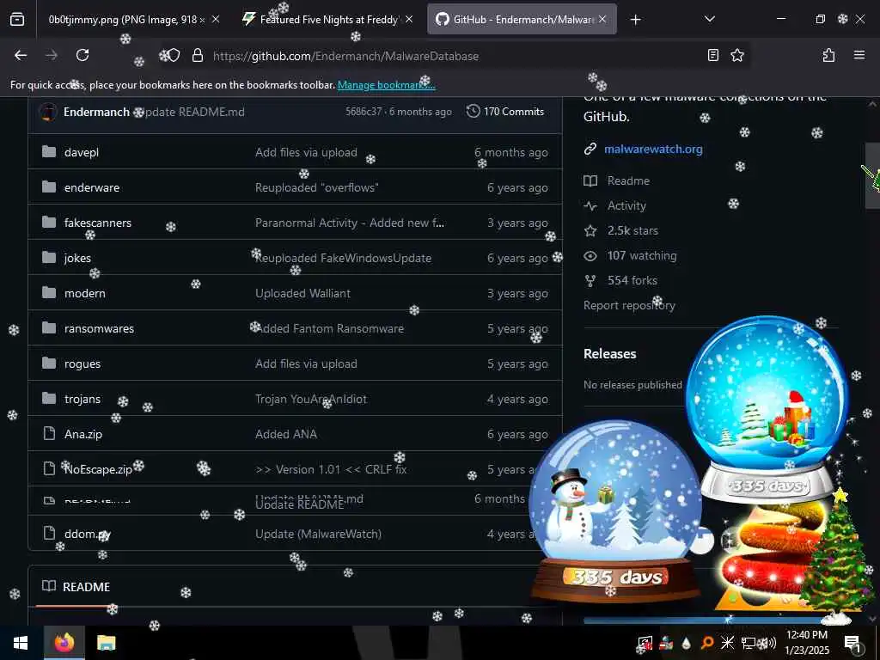Close the GitHub MalwareDatabase tab
The height and width of the screenshot is (660, 880).
(x=602, y=20)
